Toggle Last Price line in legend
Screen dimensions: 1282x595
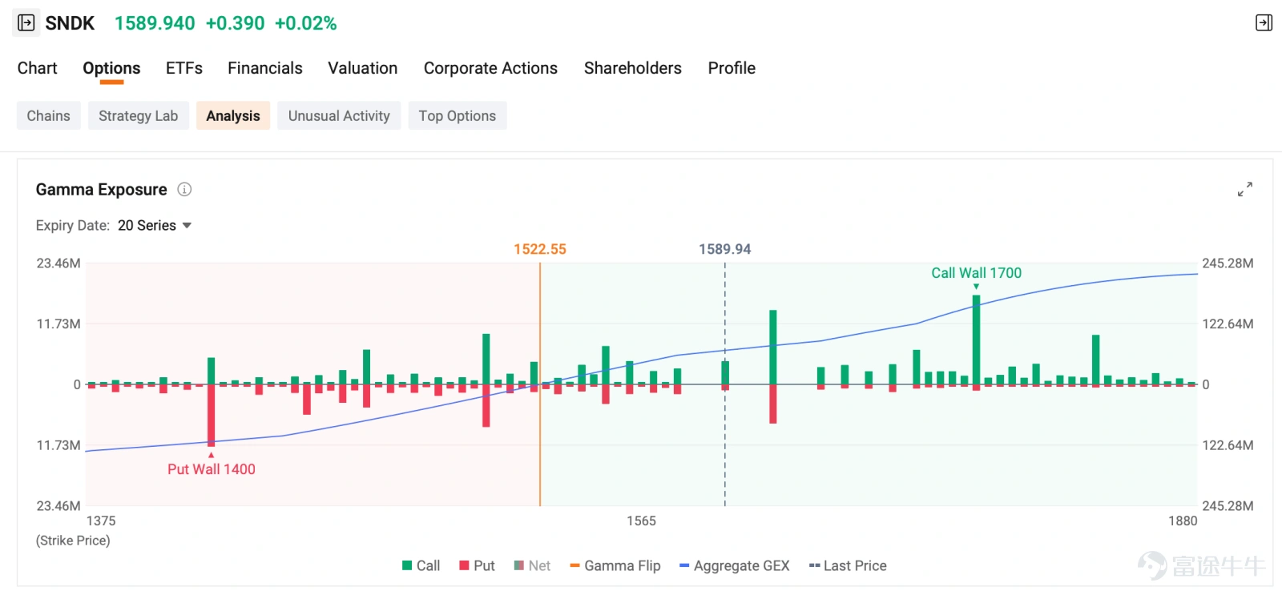pos(848,566)
